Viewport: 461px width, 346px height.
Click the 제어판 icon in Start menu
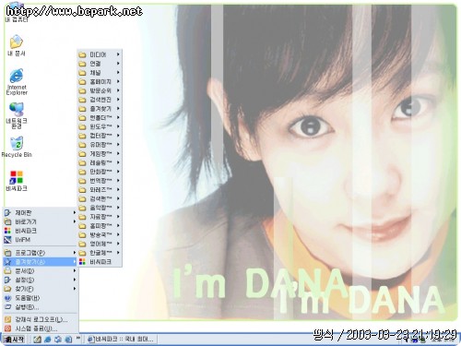click(x=7, y=212)
